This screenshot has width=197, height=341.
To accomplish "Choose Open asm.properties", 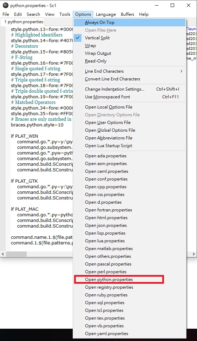I will click(130, 164).
